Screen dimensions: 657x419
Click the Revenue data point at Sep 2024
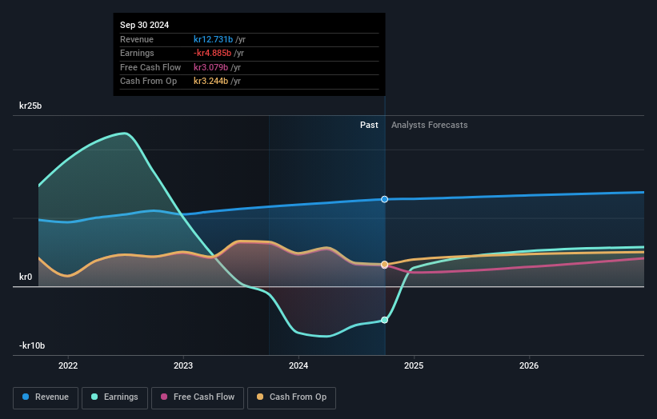[x=384, y=199]
